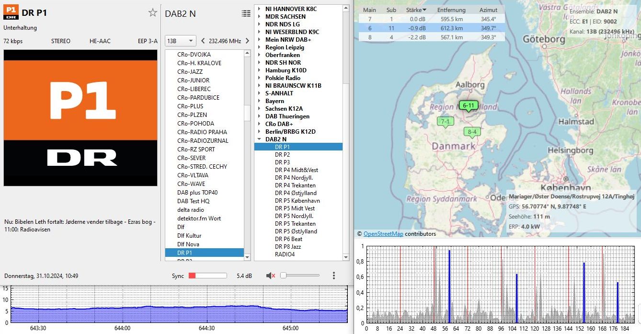Collapse the DAB2 N ensemble tree

259,139
